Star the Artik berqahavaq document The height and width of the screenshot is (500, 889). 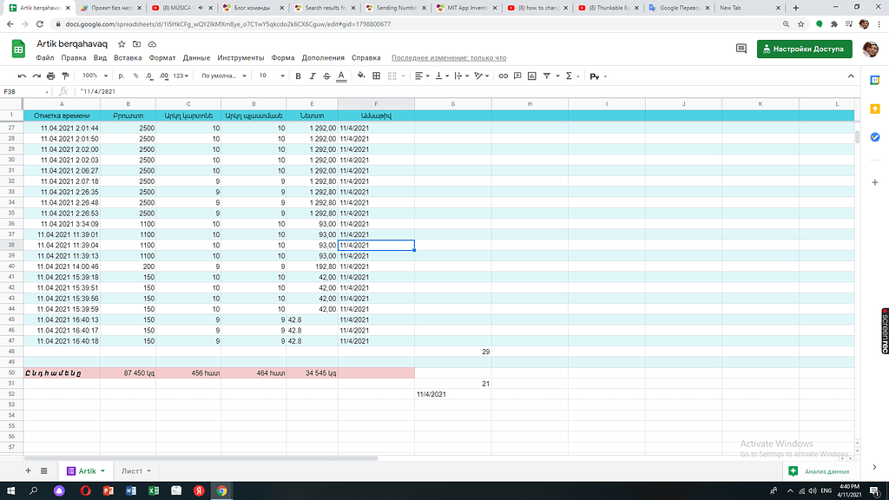(122, 43)
